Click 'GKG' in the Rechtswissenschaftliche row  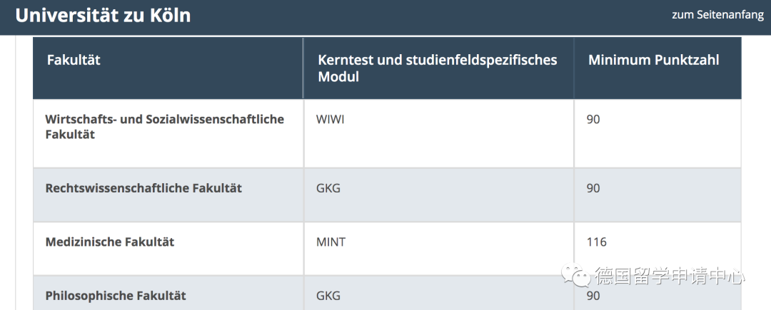click(328, 188)
